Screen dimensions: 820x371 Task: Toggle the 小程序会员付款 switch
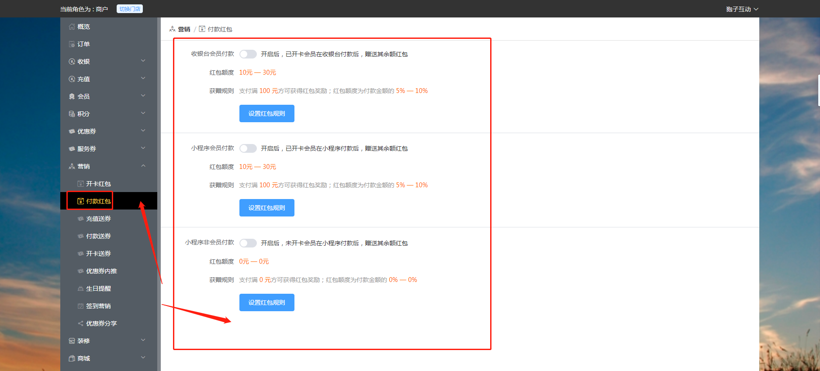[x=248, y=148]
